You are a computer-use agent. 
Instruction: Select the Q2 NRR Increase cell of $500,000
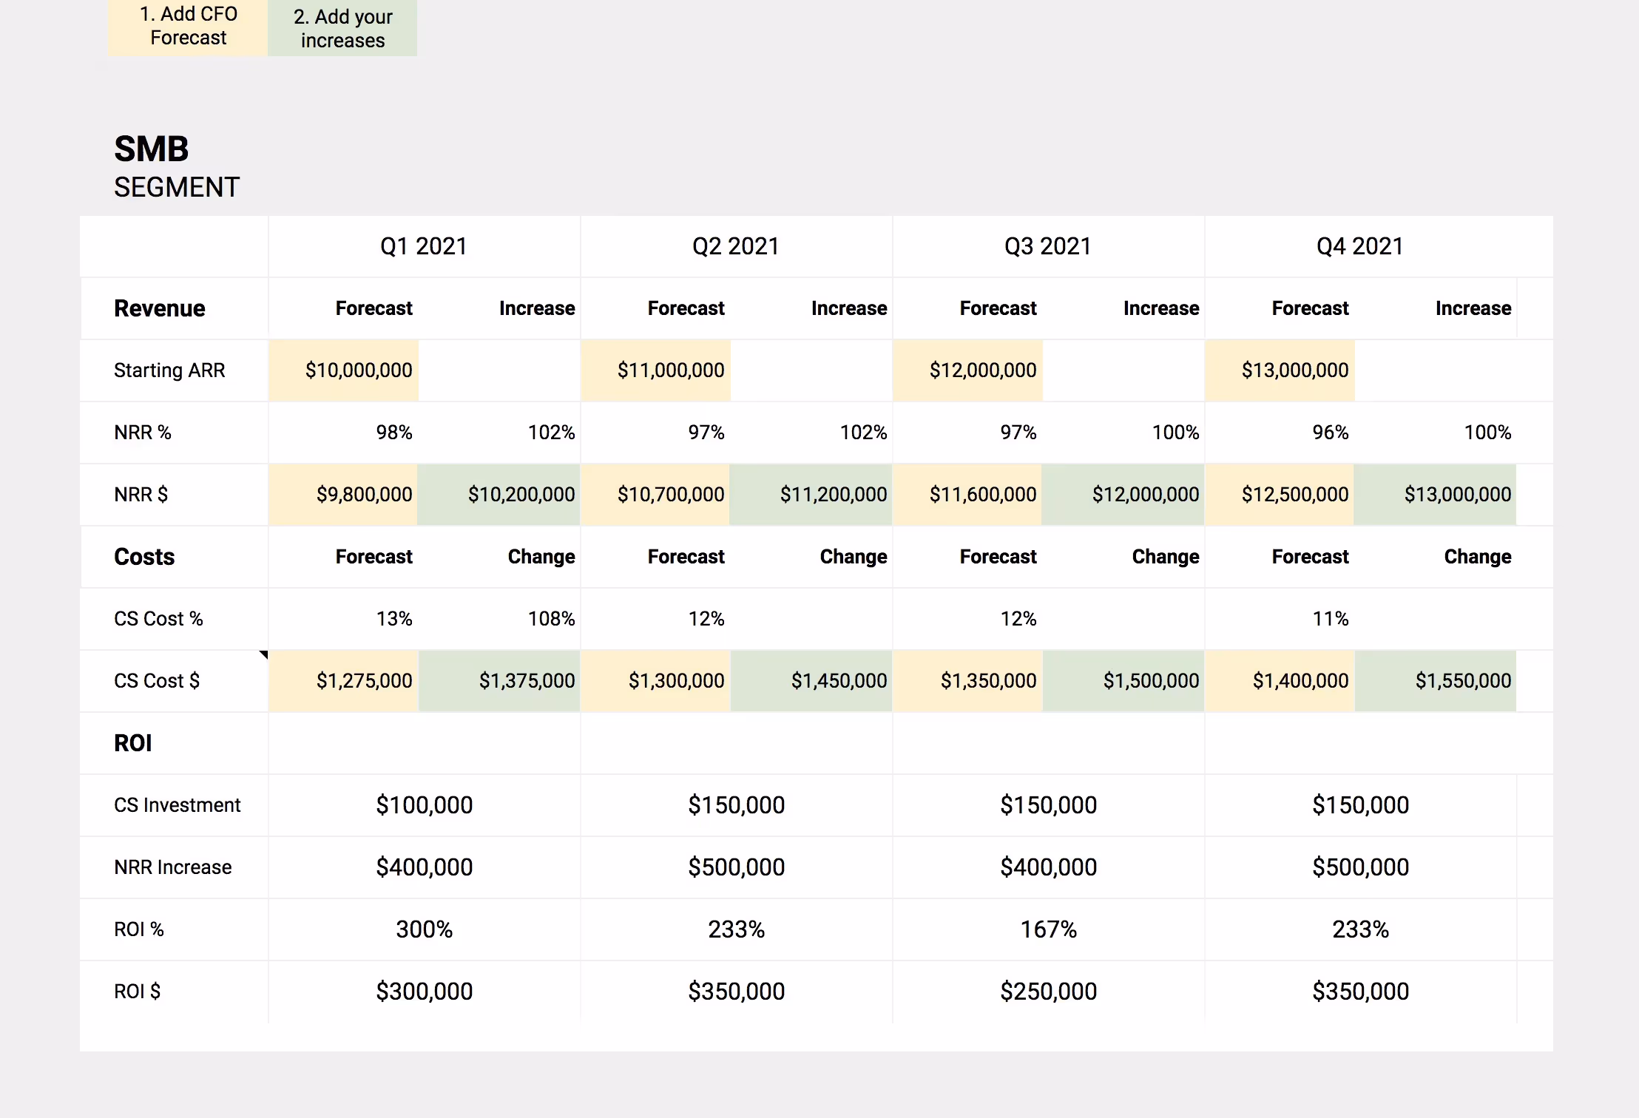pos(736,867)
